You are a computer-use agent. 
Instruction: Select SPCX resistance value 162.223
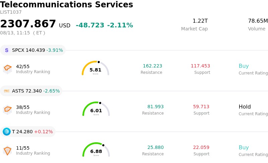point(152,66)
